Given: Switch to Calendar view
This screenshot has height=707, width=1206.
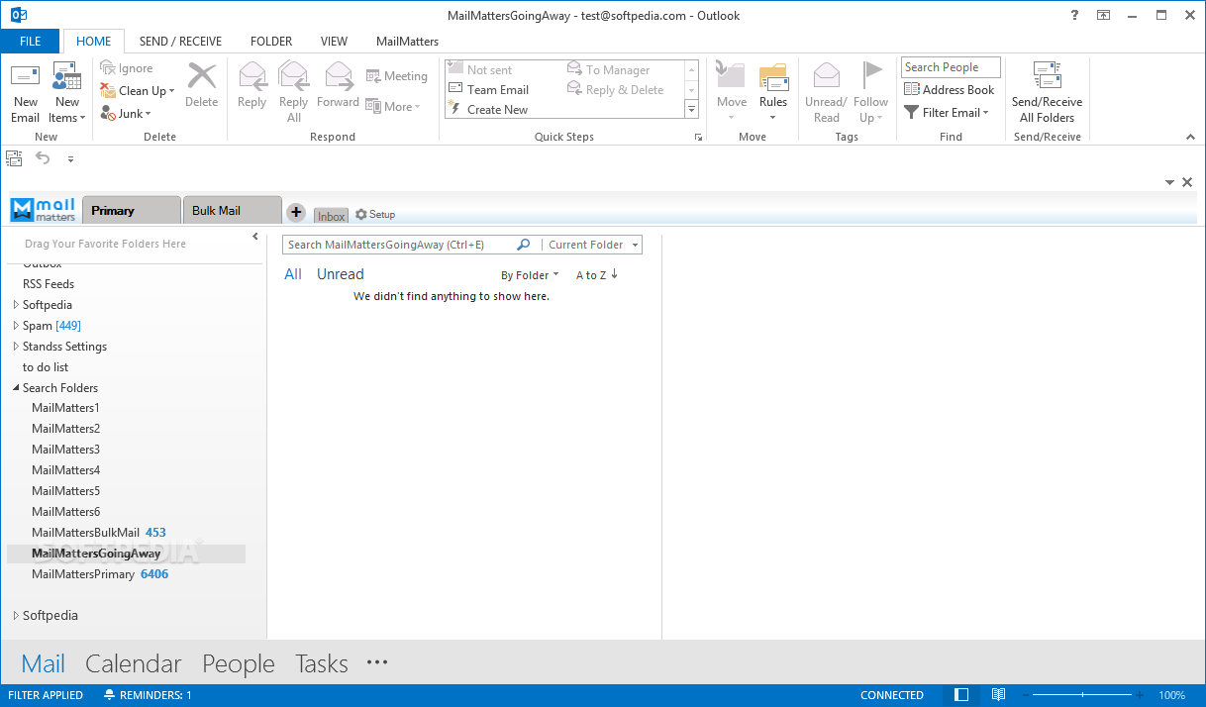Looking at the screenshot, I should point(134,663).
